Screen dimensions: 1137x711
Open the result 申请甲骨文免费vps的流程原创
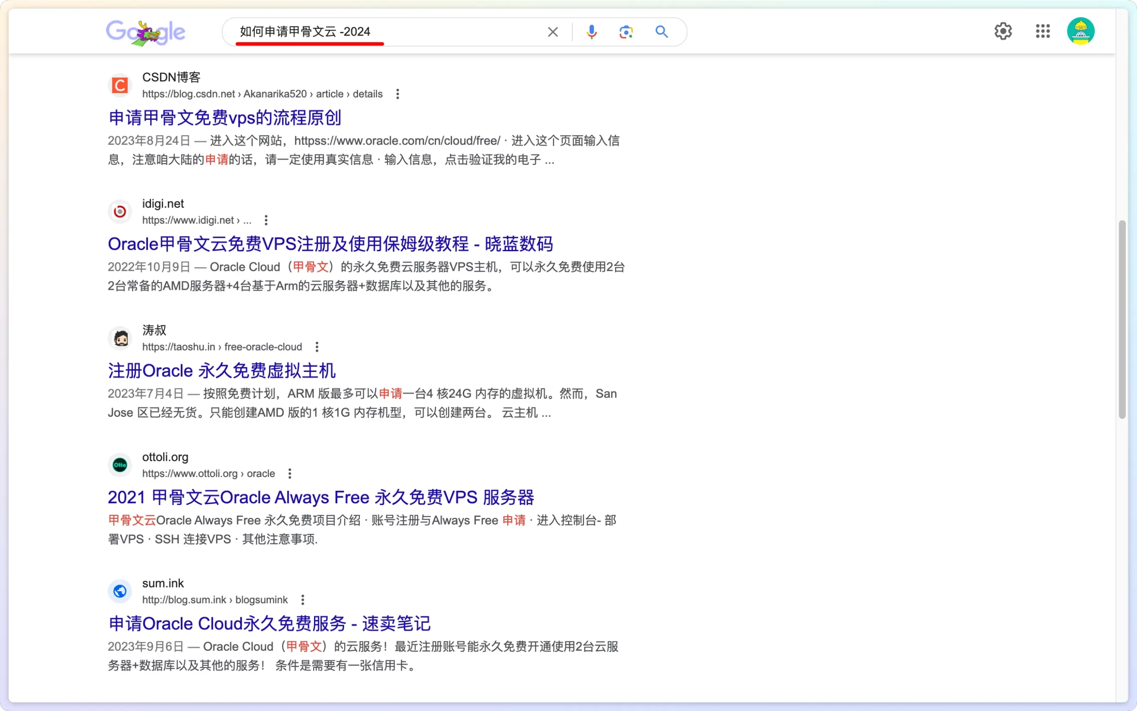pos(224,118)
